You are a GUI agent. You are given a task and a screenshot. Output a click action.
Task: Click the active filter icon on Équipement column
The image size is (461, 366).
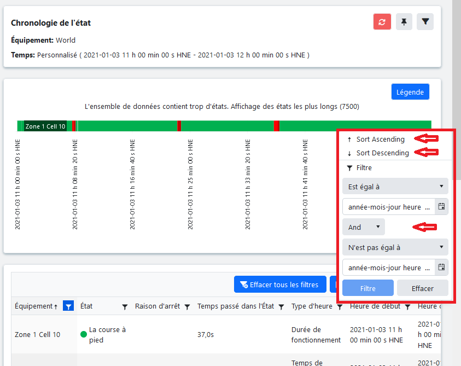point(68,306)
